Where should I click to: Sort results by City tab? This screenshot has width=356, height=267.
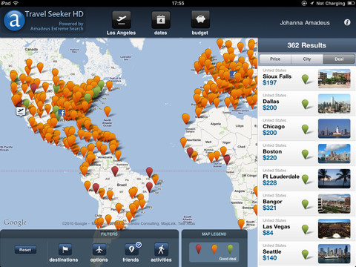[x=307, y=59]
